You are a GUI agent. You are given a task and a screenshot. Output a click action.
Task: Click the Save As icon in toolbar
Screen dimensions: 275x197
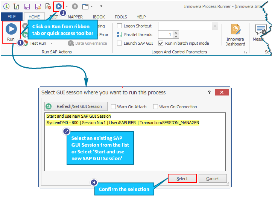pos(38,6)
